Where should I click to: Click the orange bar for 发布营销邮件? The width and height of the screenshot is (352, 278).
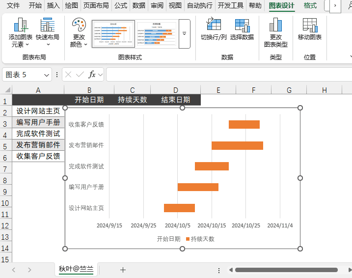pyautogui.click(x=237, y=145)
